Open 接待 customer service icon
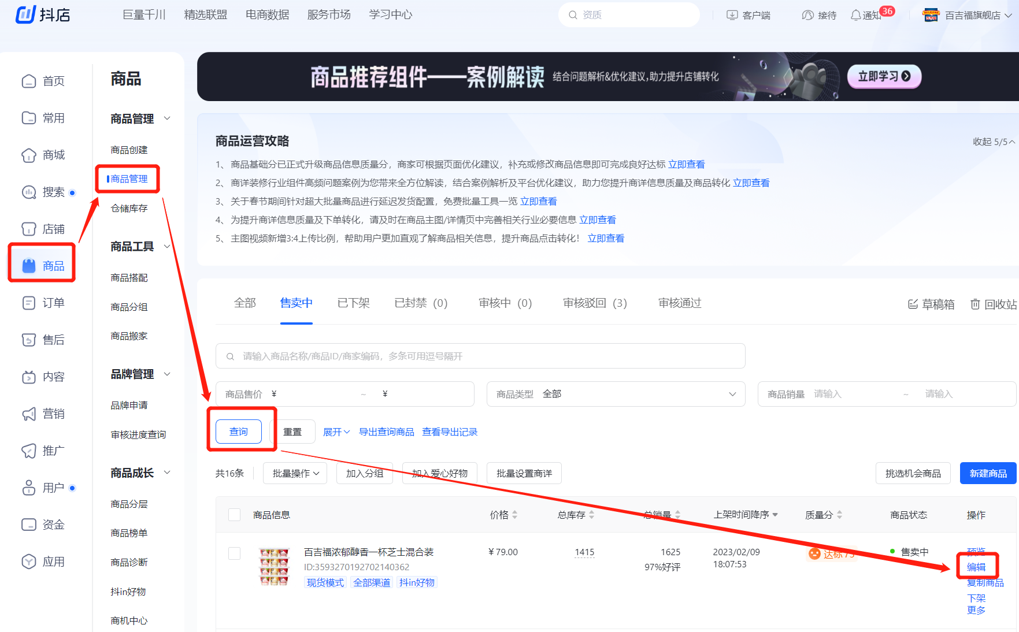This screenshot has height=632, width=1019. [x=819, y=15]
